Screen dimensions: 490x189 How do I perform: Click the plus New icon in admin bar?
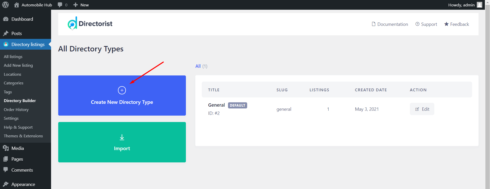pos(76,5)
